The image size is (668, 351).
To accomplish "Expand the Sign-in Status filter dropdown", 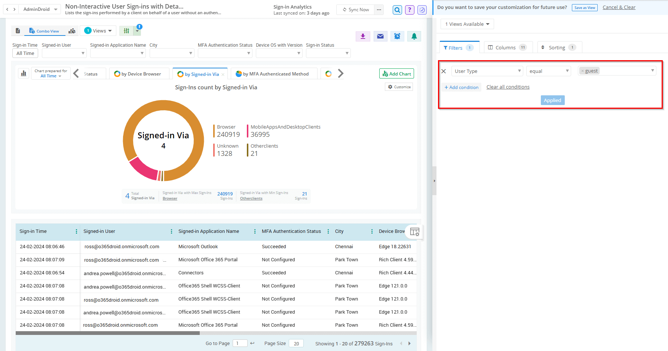I will [328, 53].
